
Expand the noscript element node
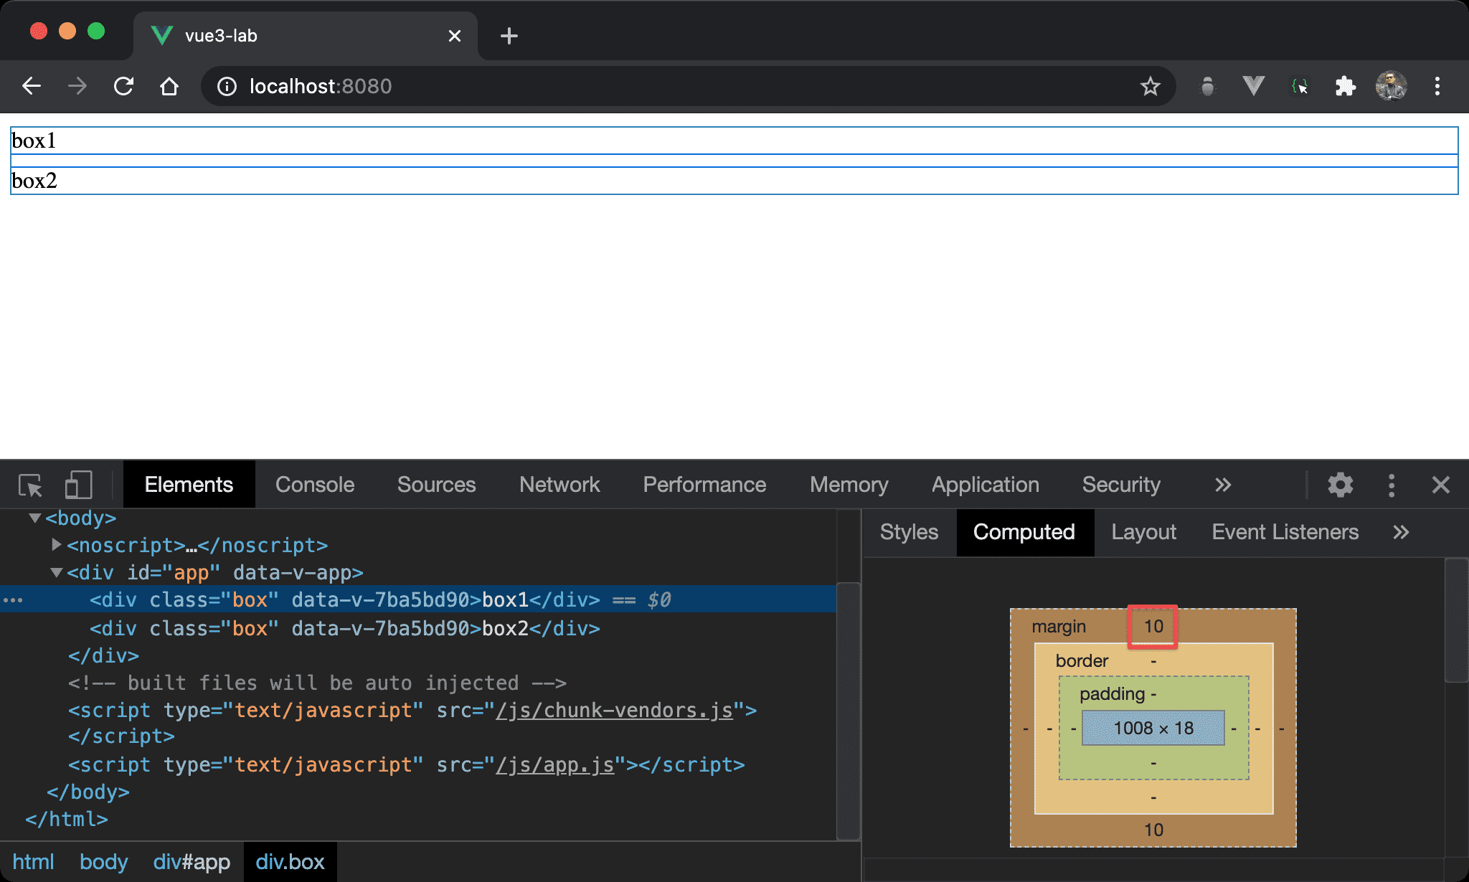point(56,545)
